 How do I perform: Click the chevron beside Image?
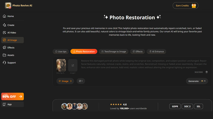click(x=71, y=81)
